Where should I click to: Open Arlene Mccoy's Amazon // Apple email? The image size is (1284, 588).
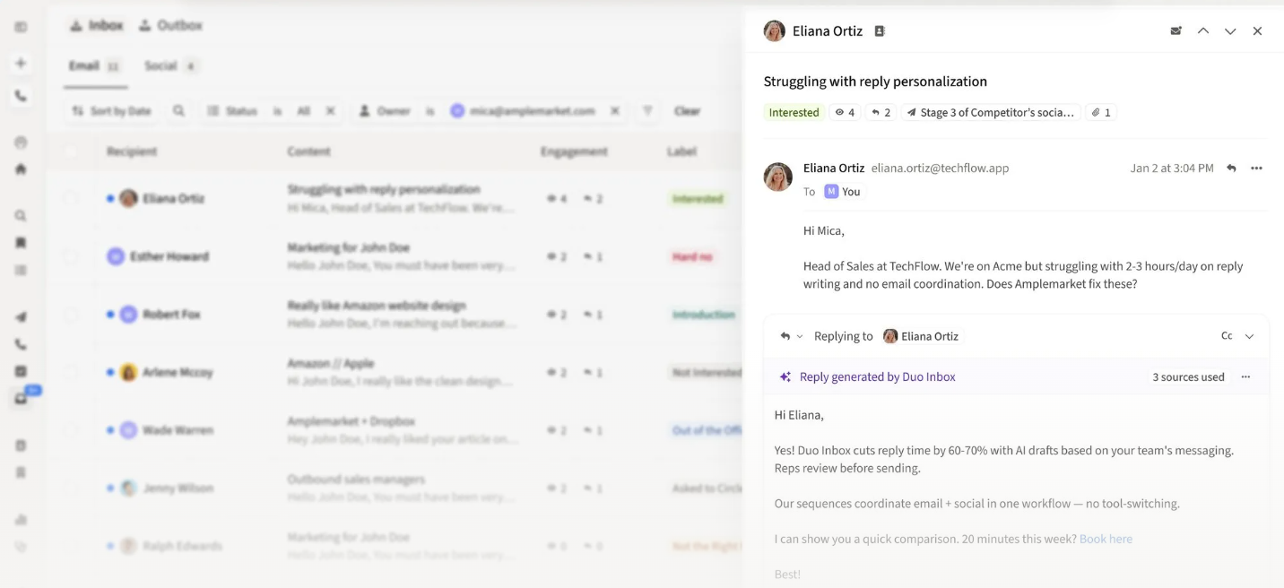click(x=402, y=372)
